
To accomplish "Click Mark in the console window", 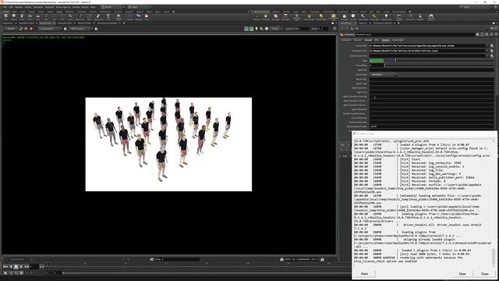I will (x=364, y=274).
